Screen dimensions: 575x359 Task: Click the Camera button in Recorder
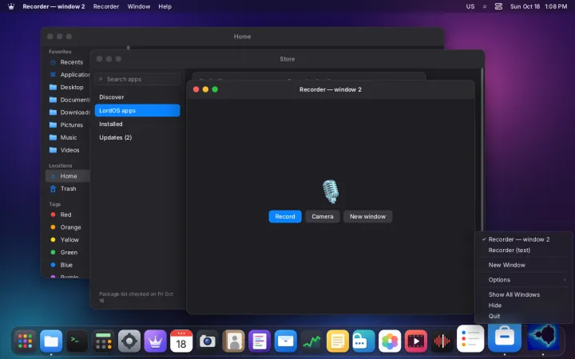pos(323,216)
